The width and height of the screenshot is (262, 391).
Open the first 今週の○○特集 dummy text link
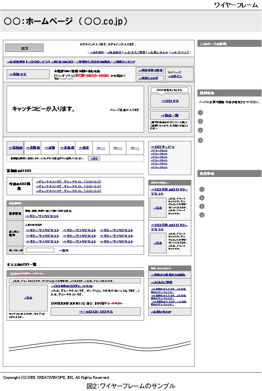pos(68,182)
